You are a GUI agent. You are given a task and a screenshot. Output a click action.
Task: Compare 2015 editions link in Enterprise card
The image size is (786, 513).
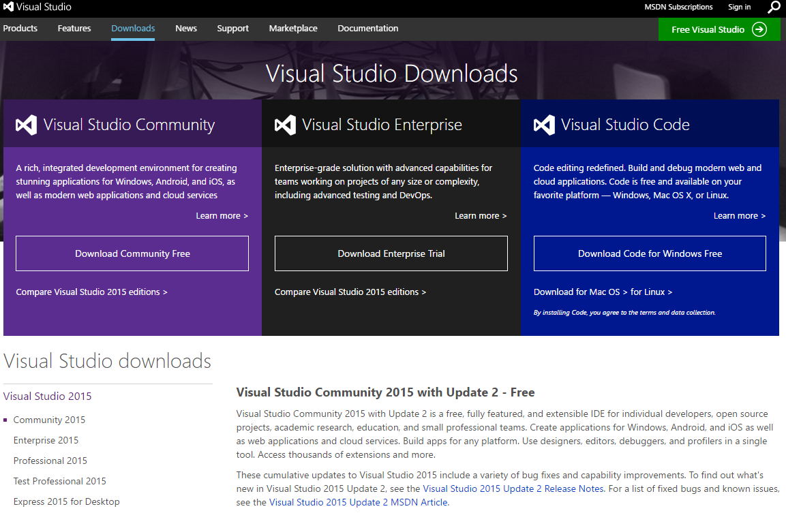tap(350, 292)
